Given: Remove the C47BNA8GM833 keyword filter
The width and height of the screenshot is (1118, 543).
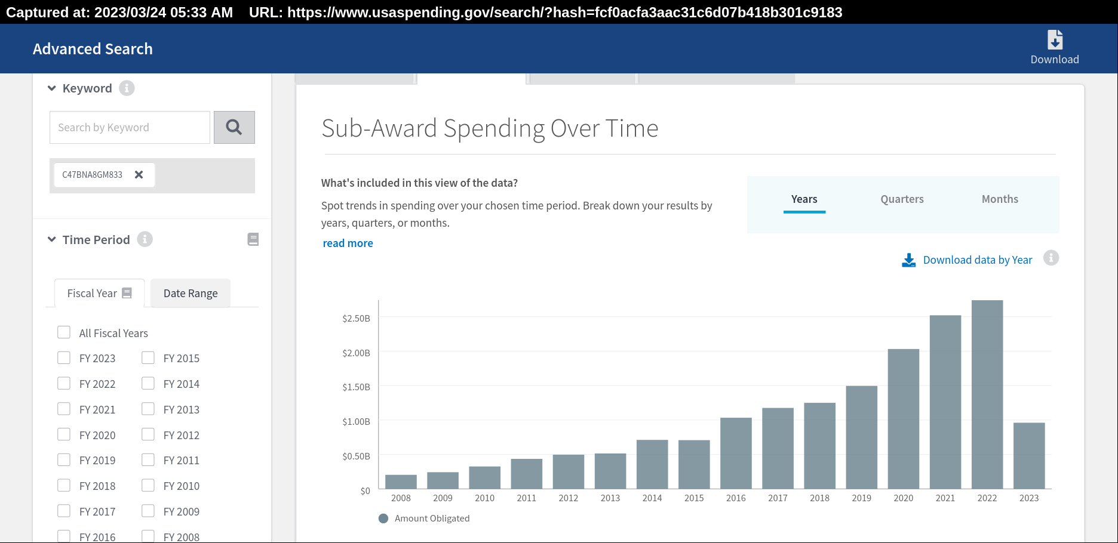Looking at the screenshot, I should 139,175.
